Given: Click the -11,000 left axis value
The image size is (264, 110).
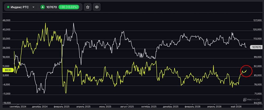Looking at the screenshot, I should tap(6, 94).
